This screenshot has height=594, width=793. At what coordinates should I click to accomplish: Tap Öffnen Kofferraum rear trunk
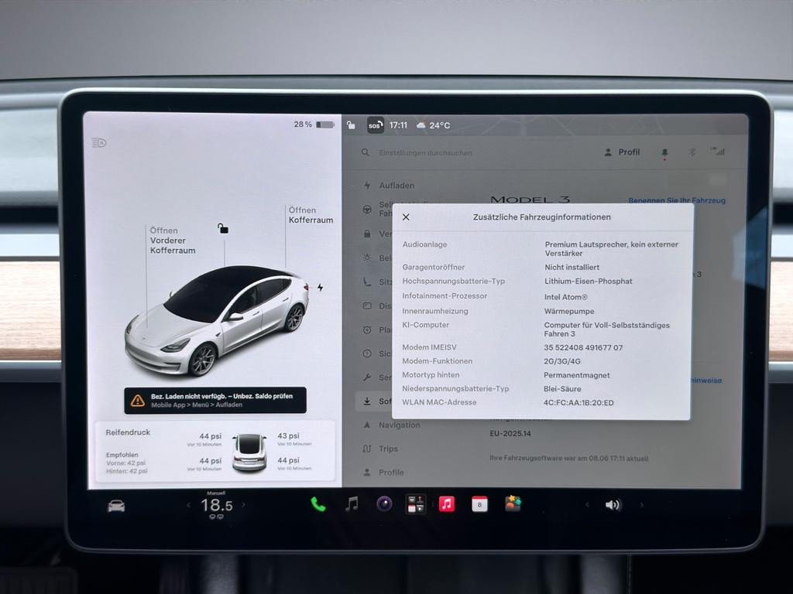click(x=311, y=215)
